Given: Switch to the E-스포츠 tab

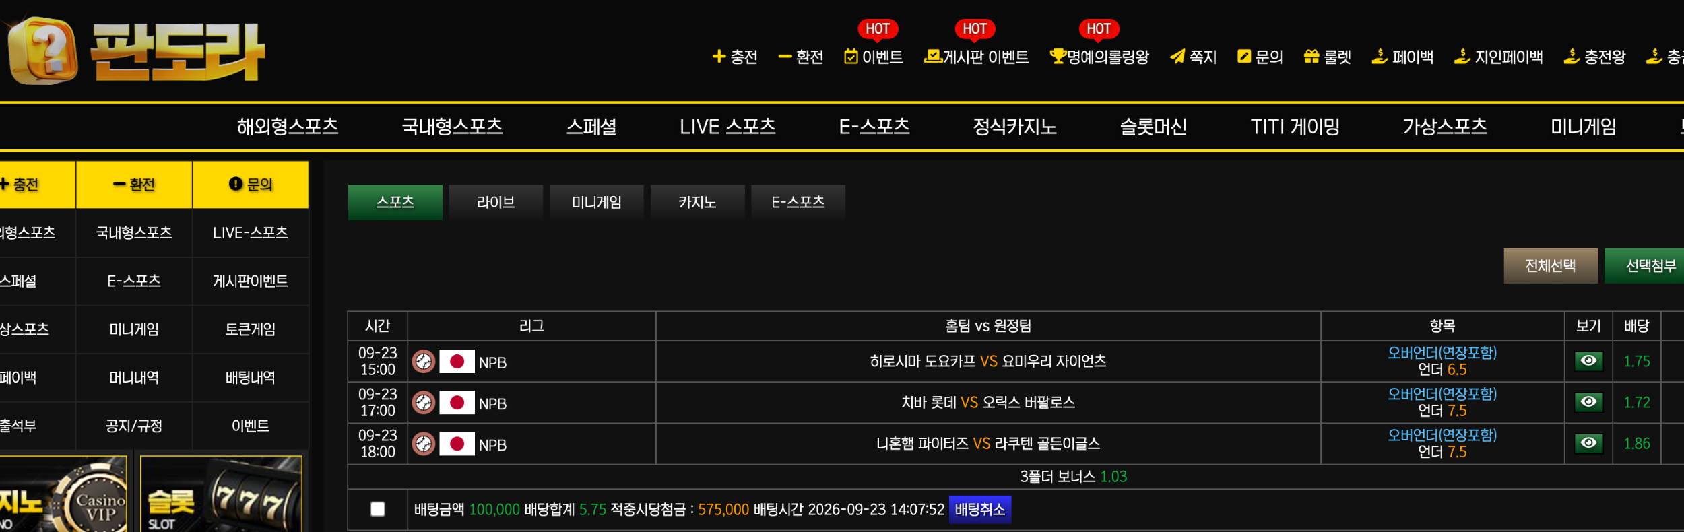Looking at the screenshot, I should coord(798,202).
